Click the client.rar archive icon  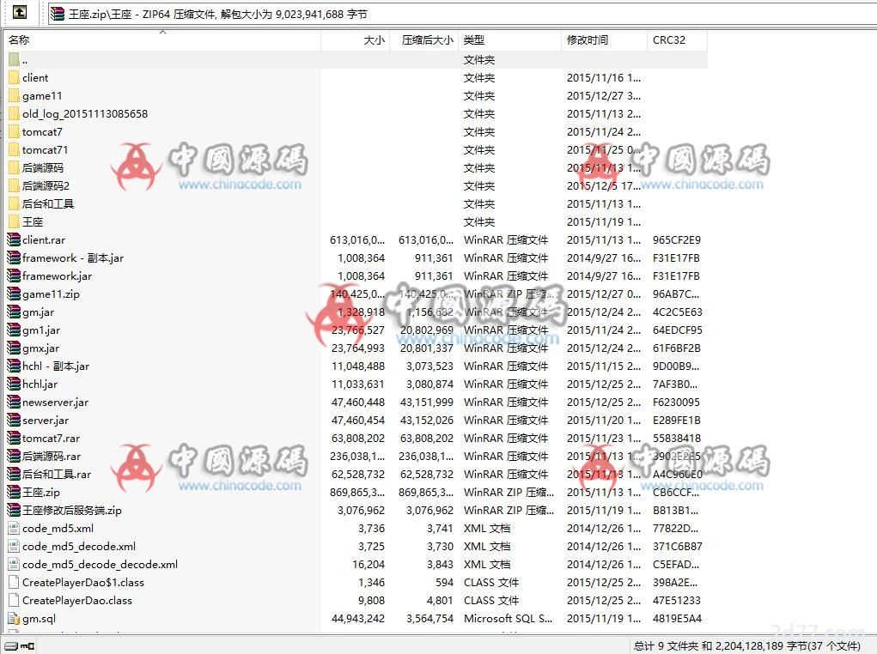(14, 240)
